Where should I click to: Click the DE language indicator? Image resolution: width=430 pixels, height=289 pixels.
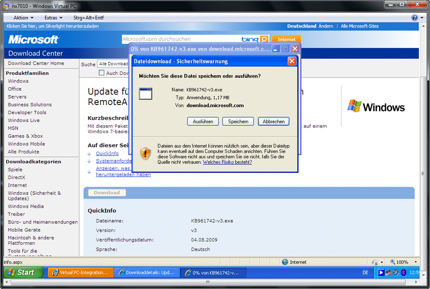365,273
